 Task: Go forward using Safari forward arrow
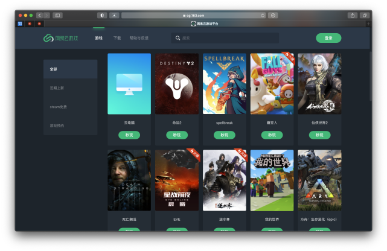pos(46,15)
